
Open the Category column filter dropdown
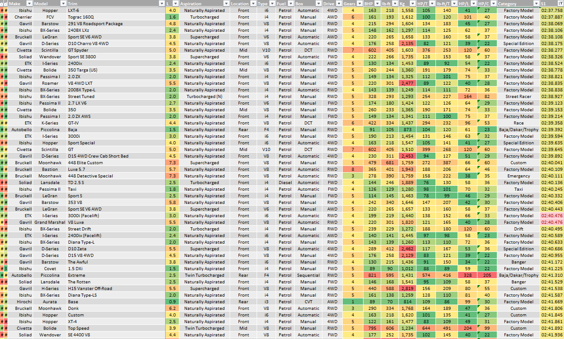(536, 4)
